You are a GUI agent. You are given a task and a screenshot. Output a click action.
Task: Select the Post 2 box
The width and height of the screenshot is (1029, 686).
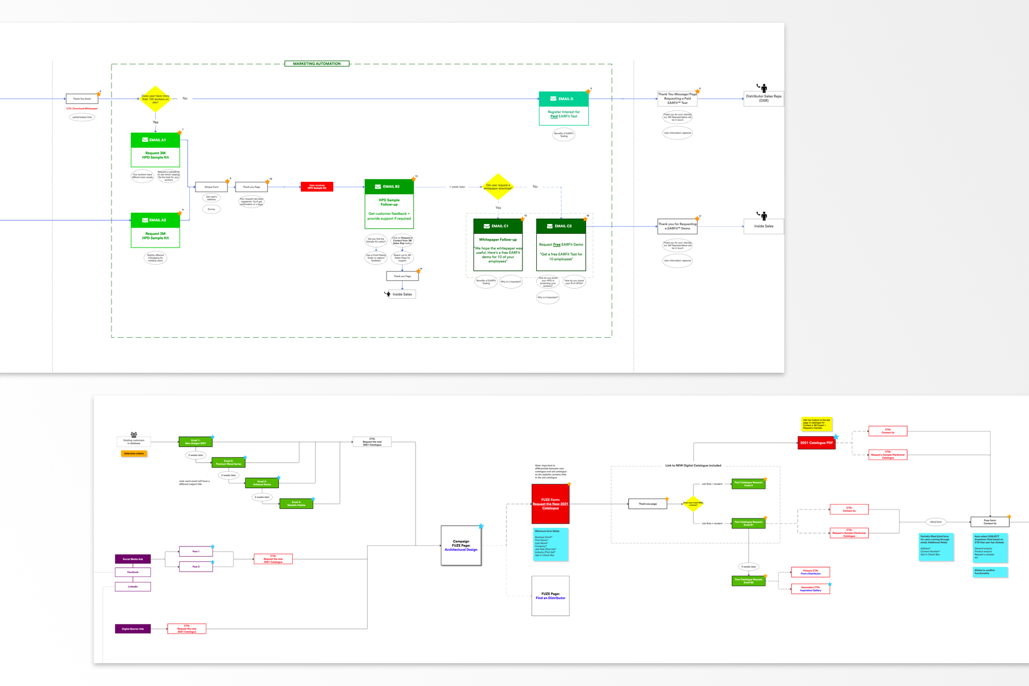pyautogui.click(x=196, y=567)
